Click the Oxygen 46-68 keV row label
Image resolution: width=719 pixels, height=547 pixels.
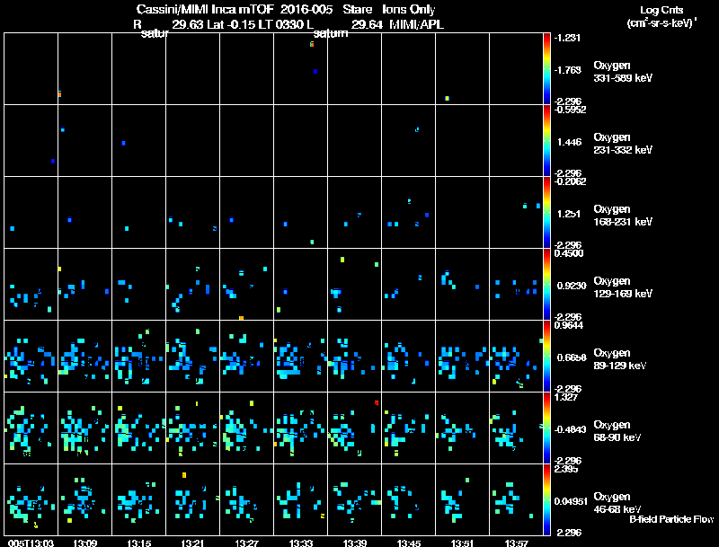[617, 503]
